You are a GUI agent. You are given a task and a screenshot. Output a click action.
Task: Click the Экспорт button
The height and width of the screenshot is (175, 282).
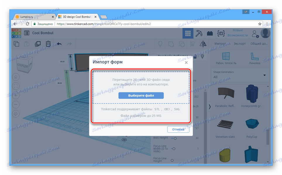(240, 44)
